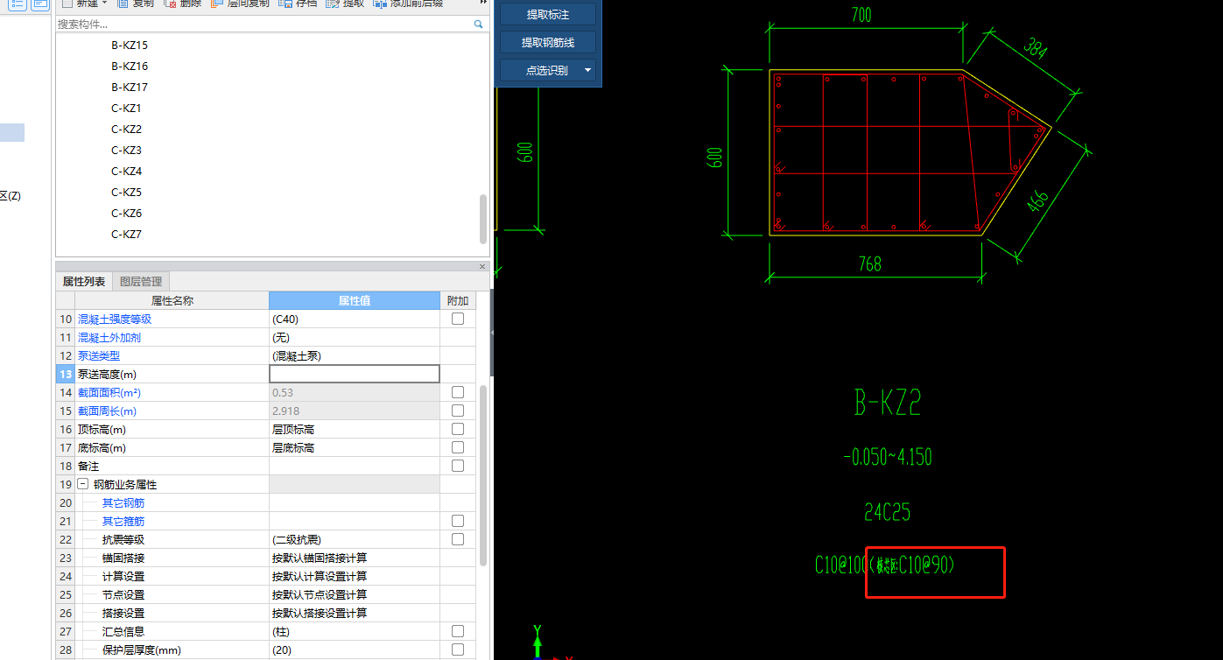Click the 提取钢筋线 button

coord(548,42)
